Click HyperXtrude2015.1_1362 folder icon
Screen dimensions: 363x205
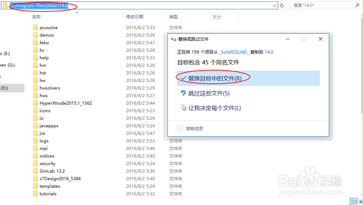click(35, 103)
